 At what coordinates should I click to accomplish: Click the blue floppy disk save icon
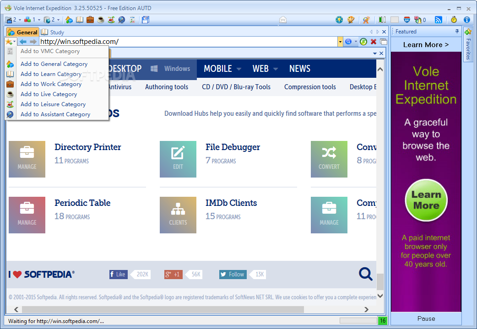click(x=146, y=20)
